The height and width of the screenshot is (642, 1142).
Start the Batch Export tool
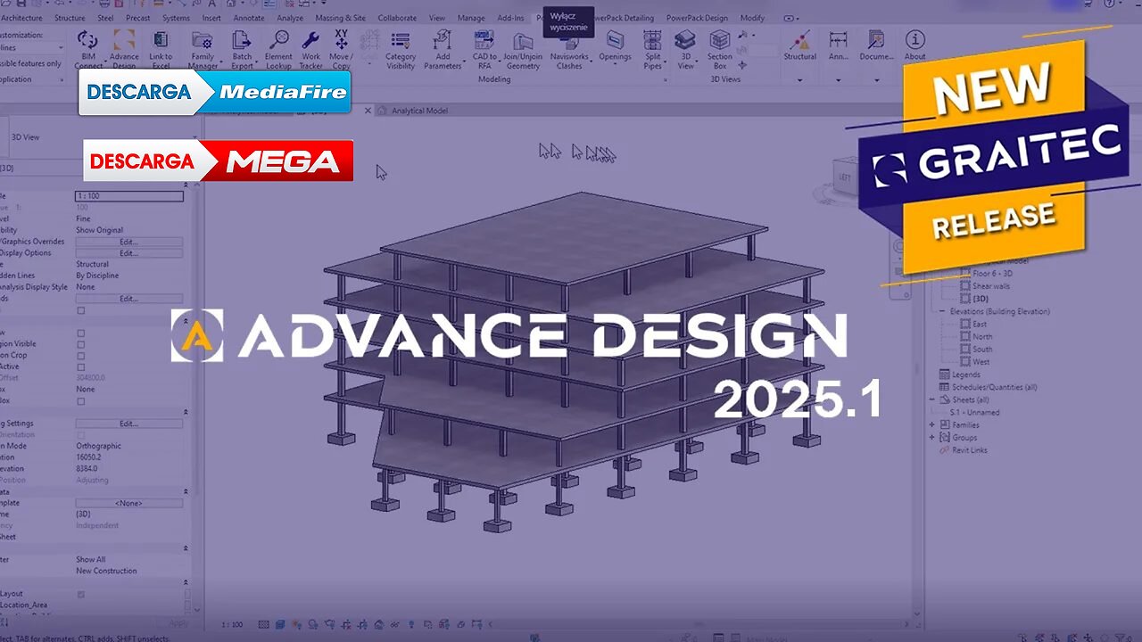point(242,49)
